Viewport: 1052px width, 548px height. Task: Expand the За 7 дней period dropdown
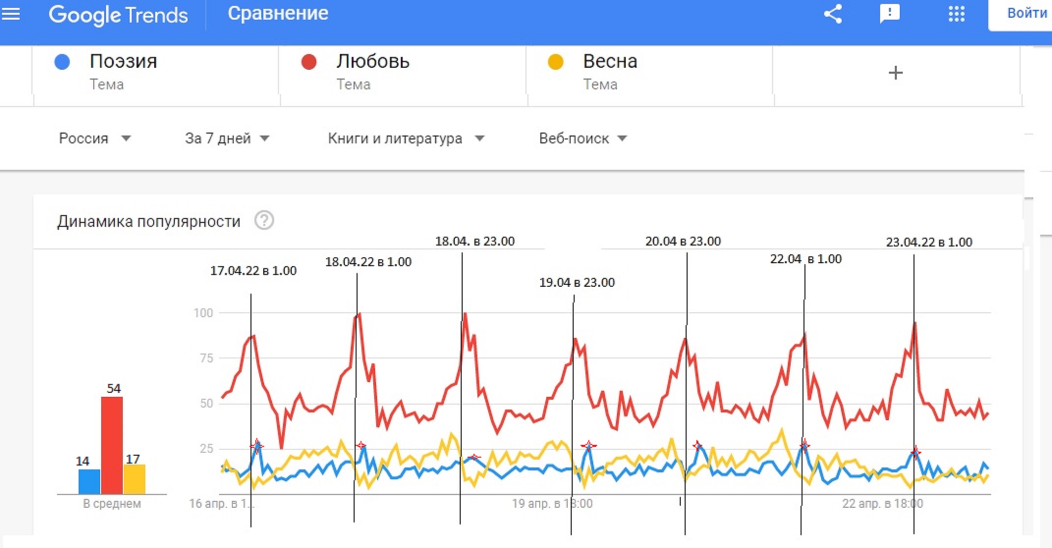227,138
